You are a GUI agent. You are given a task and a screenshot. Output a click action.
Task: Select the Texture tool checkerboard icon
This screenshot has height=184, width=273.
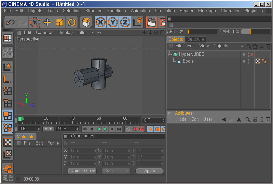[x=8, y=142]
